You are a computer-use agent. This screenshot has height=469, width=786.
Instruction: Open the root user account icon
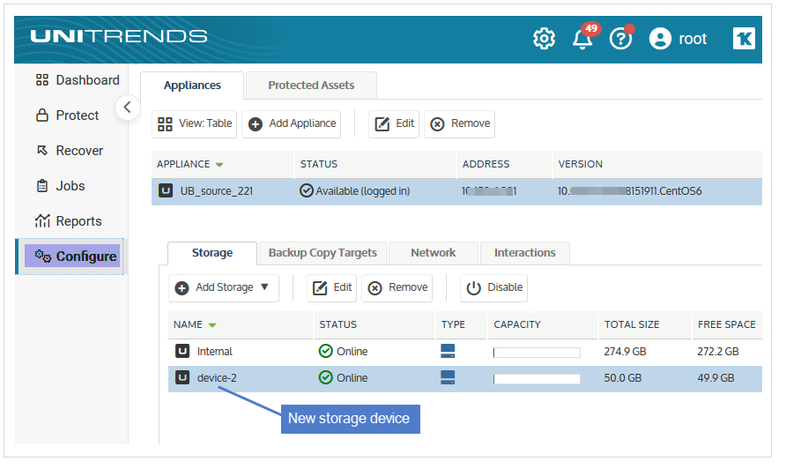pyautogui.click(x=660, y=39)
